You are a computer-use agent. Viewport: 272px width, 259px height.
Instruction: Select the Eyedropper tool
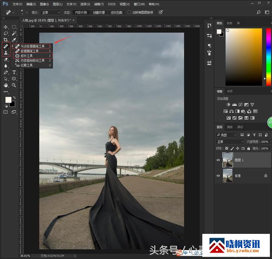(14, 40)
